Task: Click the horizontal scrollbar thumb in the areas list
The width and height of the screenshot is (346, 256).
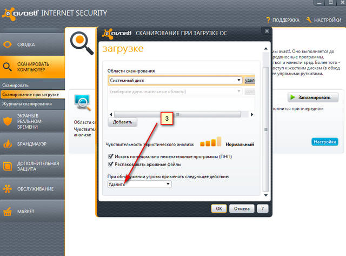Action: pos(178,114)
